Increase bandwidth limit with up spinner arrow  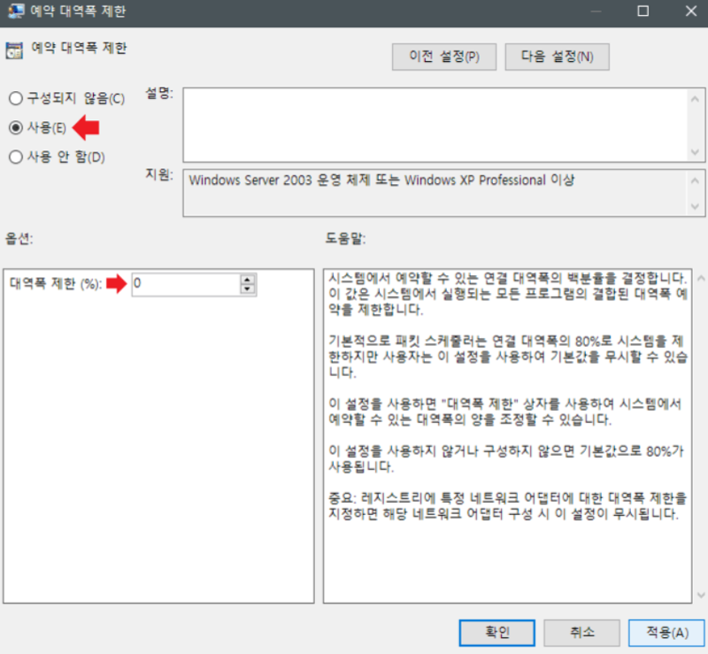(x=248, y=279)
